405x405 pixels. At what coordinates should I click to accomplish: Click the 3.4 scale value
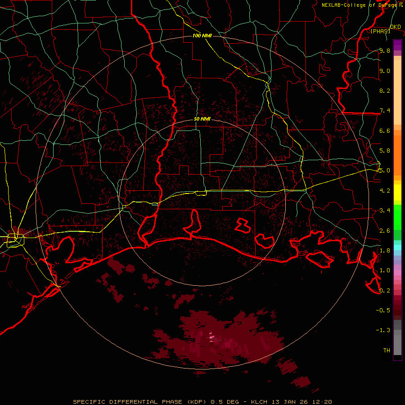(x=385, y=211)
